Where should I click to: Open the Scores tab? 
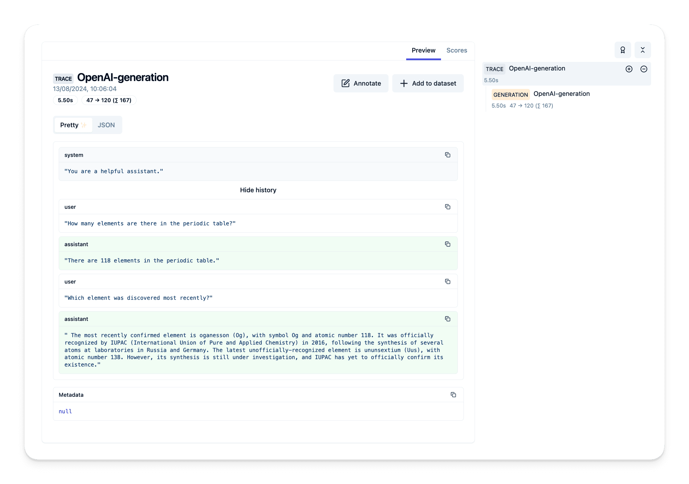pyautogui.click(x=457, y=50)
